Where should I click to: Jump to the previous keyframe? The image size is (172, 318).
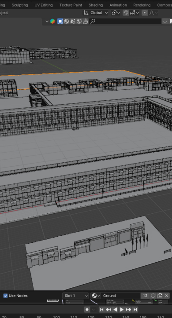(x=108, y=310)
